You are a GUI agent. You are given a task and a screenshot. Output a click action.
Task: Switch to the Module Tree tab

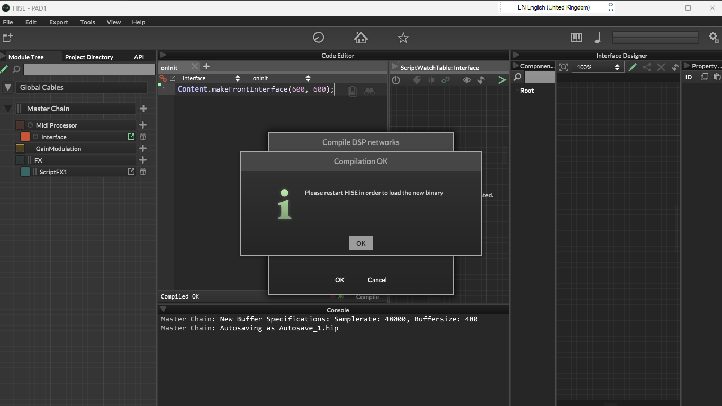click(26, 57)
